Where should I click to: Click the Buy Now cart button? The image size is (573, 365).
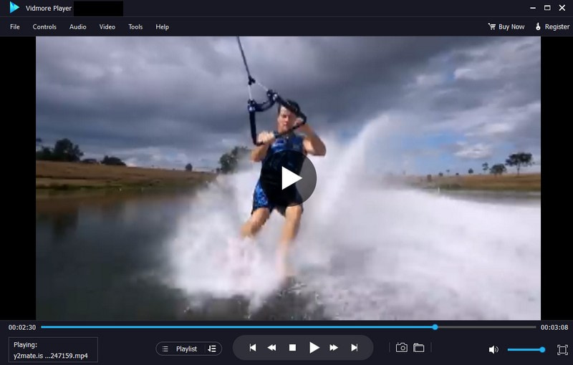pyautogui.click(x=506, y=26)
